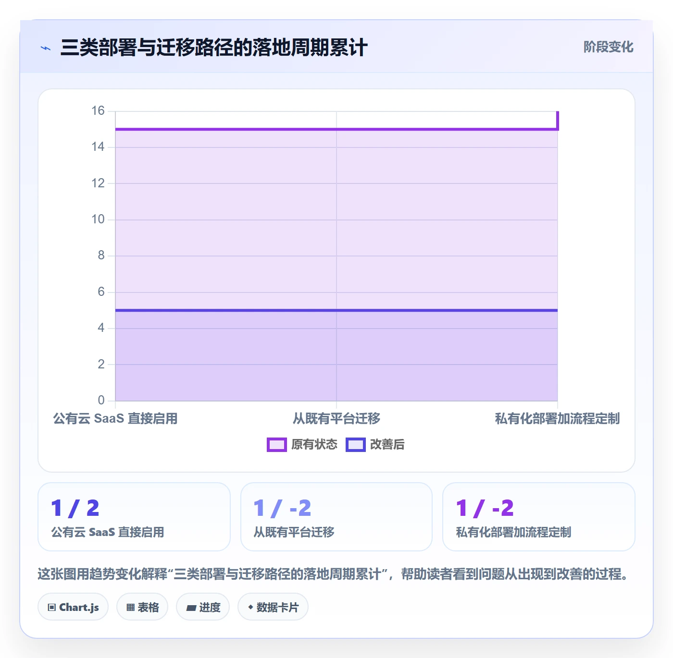
Task: Click the square icon in the Chart.js tag
Action: (x=52, y=608)
